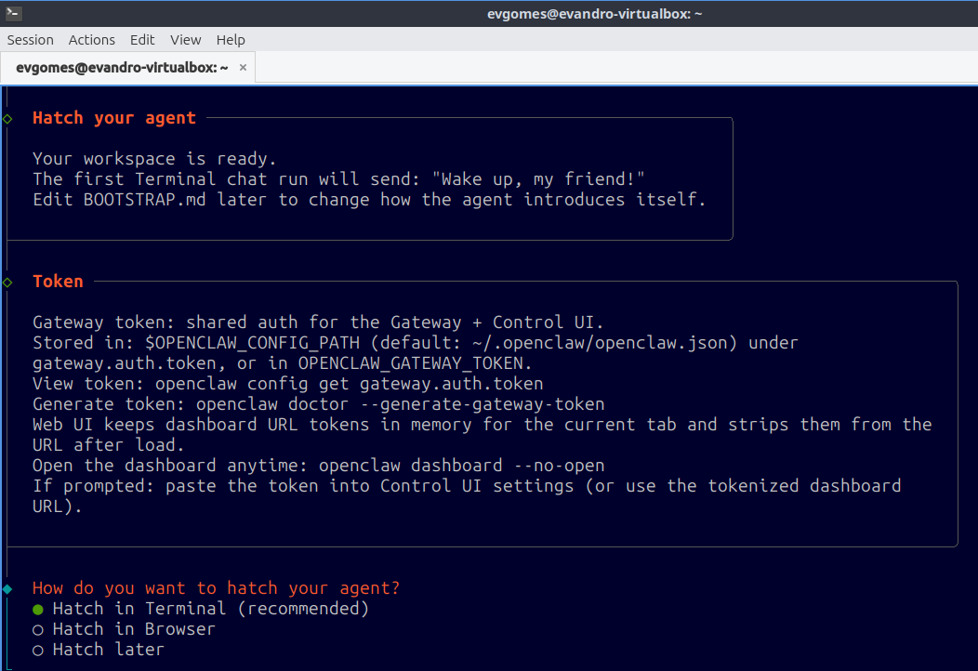Open the Help menu
Screen dimensions: 978x671
(231, 40)
